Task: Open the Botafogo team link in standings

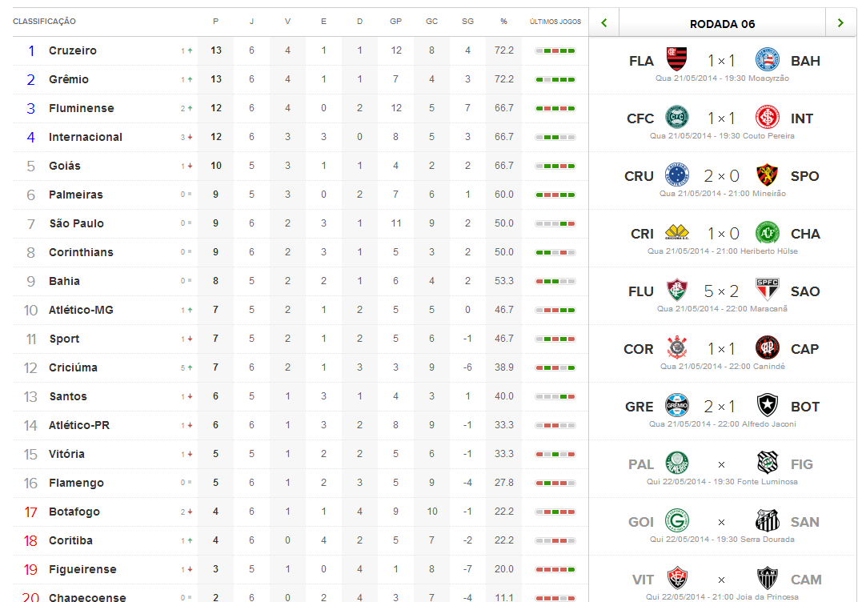Action: click(74, 512)
